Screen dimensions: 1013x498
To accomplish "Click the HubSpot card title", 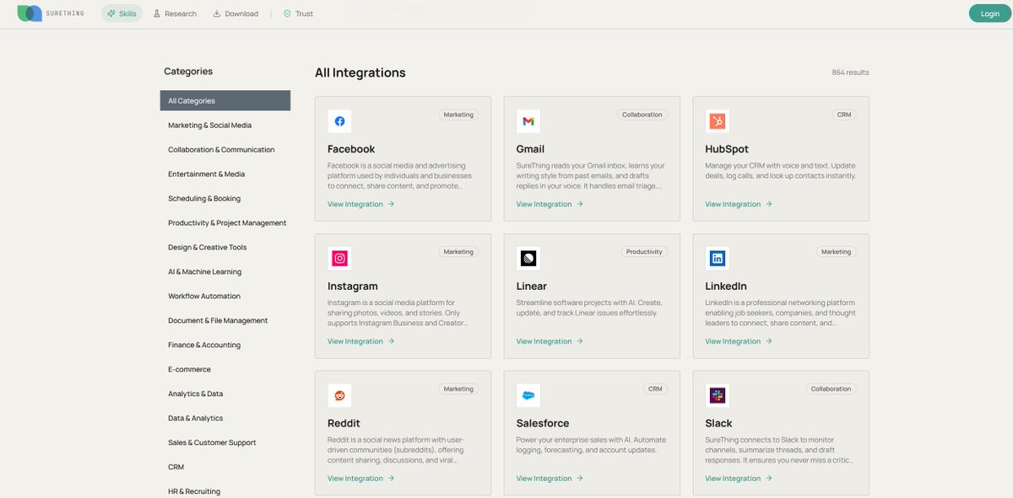I will coord(727,149).
